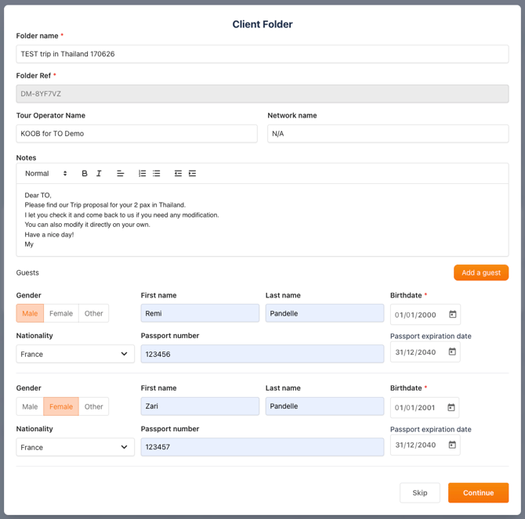The width and height of the screenshot is (525, 519).
Task: Edit the Network name field
Action: (388, 133)
